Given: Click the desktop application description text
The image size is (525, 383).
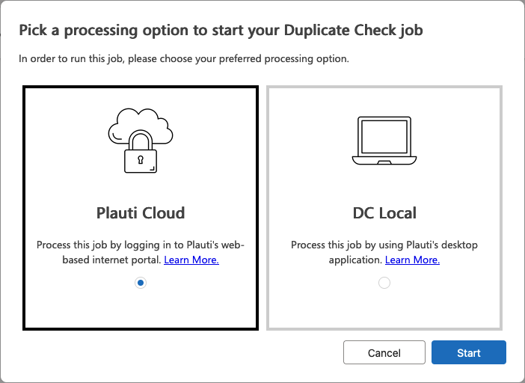Looking at the screenshot, I should [384, 252].
